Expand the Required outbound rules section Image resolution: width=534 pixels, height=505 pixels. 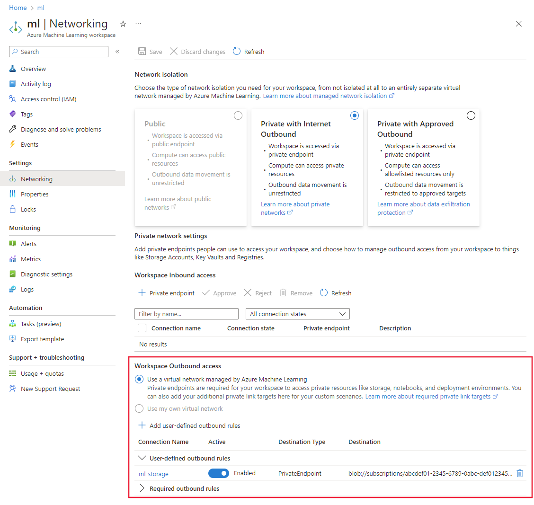click(142, 488)
